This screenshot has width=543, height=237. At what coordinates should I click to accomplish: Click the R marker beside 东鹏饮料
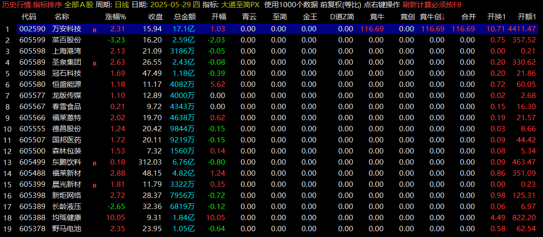95,163
